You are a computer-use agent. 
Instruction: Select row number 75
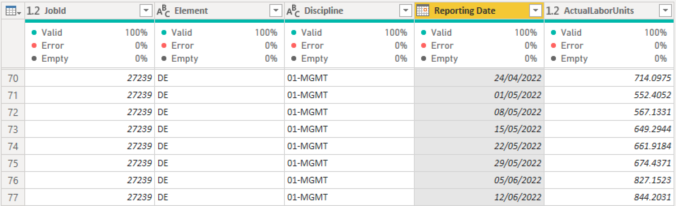[13, 163]
